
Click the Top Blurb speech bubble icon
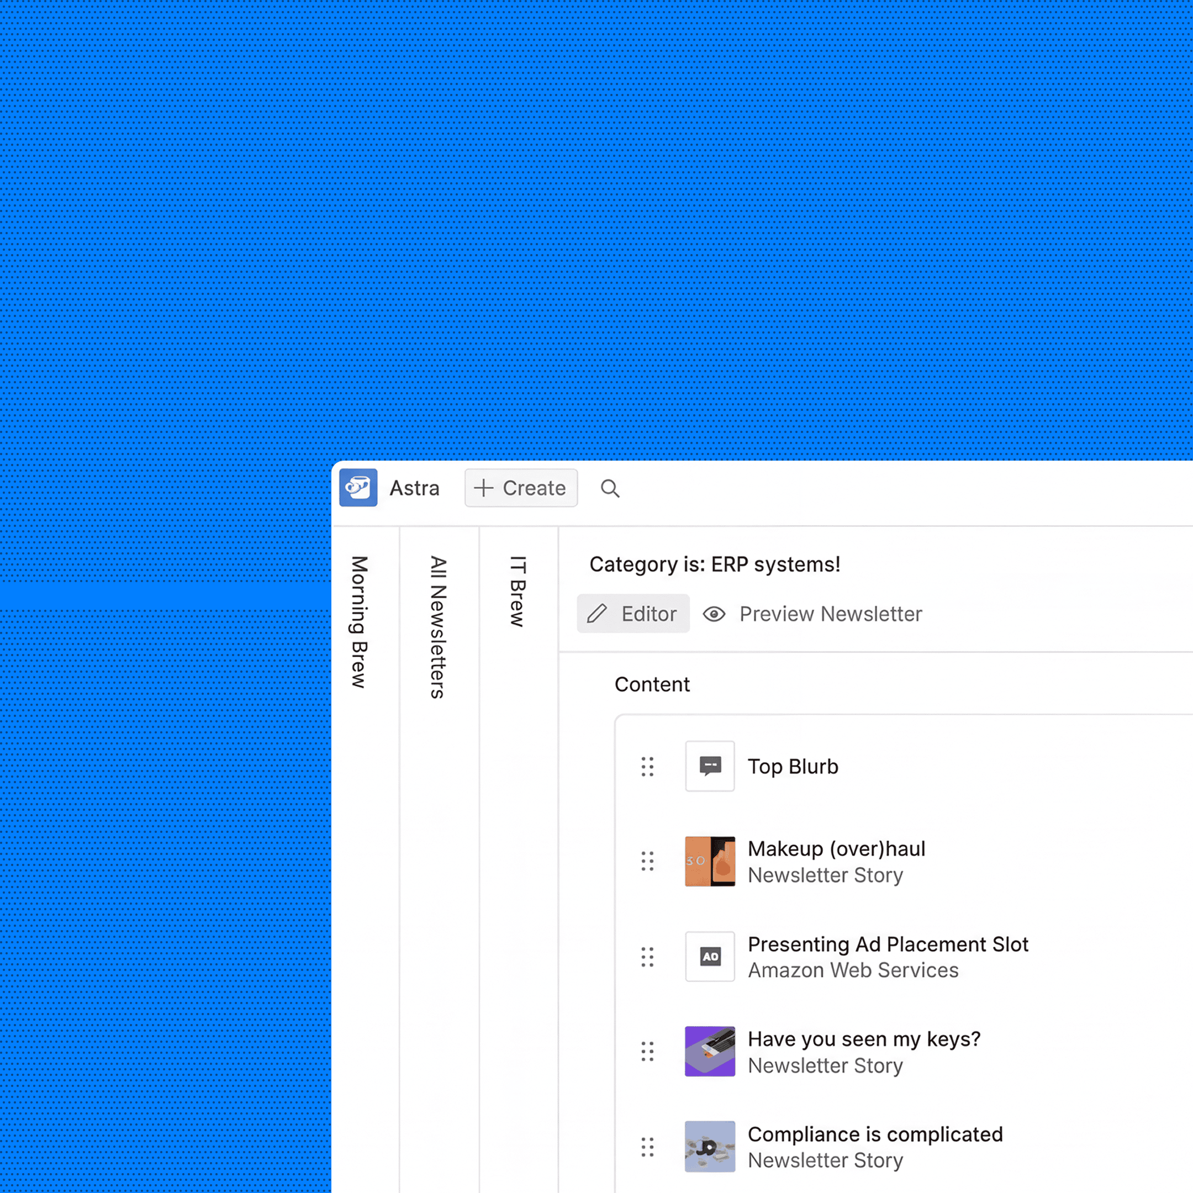point(710,766)
